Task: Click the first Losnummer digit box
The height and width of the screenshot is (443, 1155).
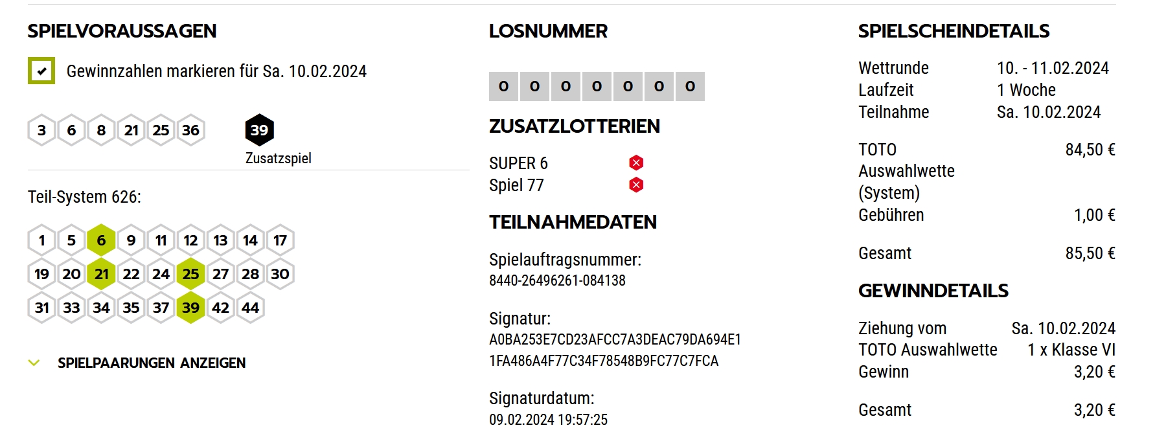Action: [x=503, y=86]
